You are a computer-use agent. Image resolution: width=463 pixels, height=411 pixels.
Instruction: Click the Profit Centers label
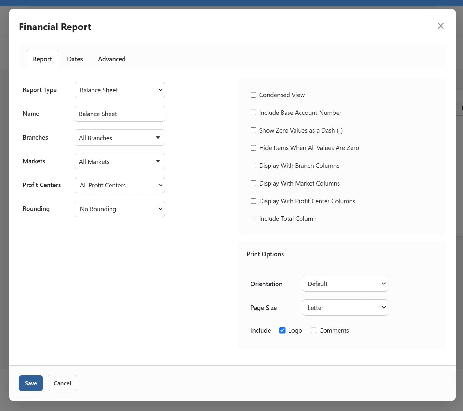(42, 185)
